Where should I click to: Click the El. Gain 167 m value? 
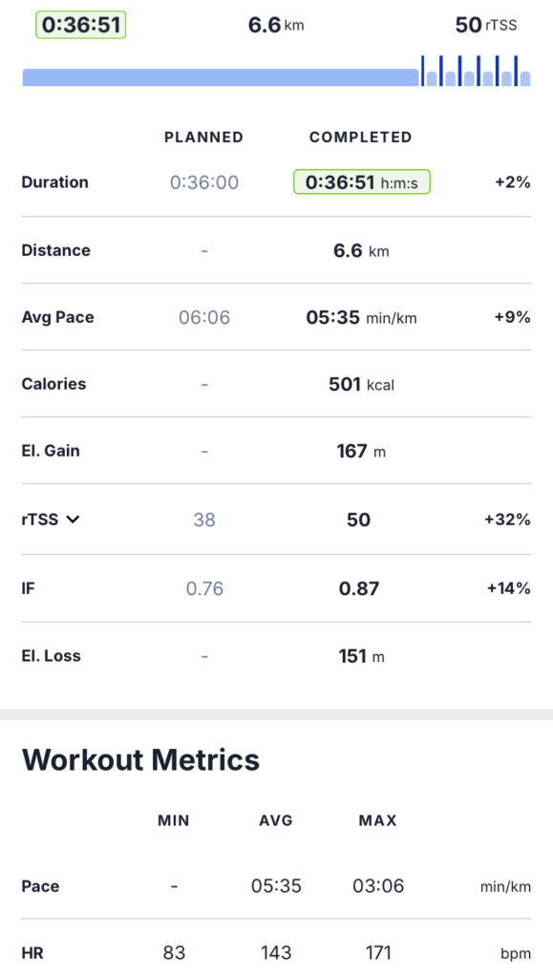[362, 451]
